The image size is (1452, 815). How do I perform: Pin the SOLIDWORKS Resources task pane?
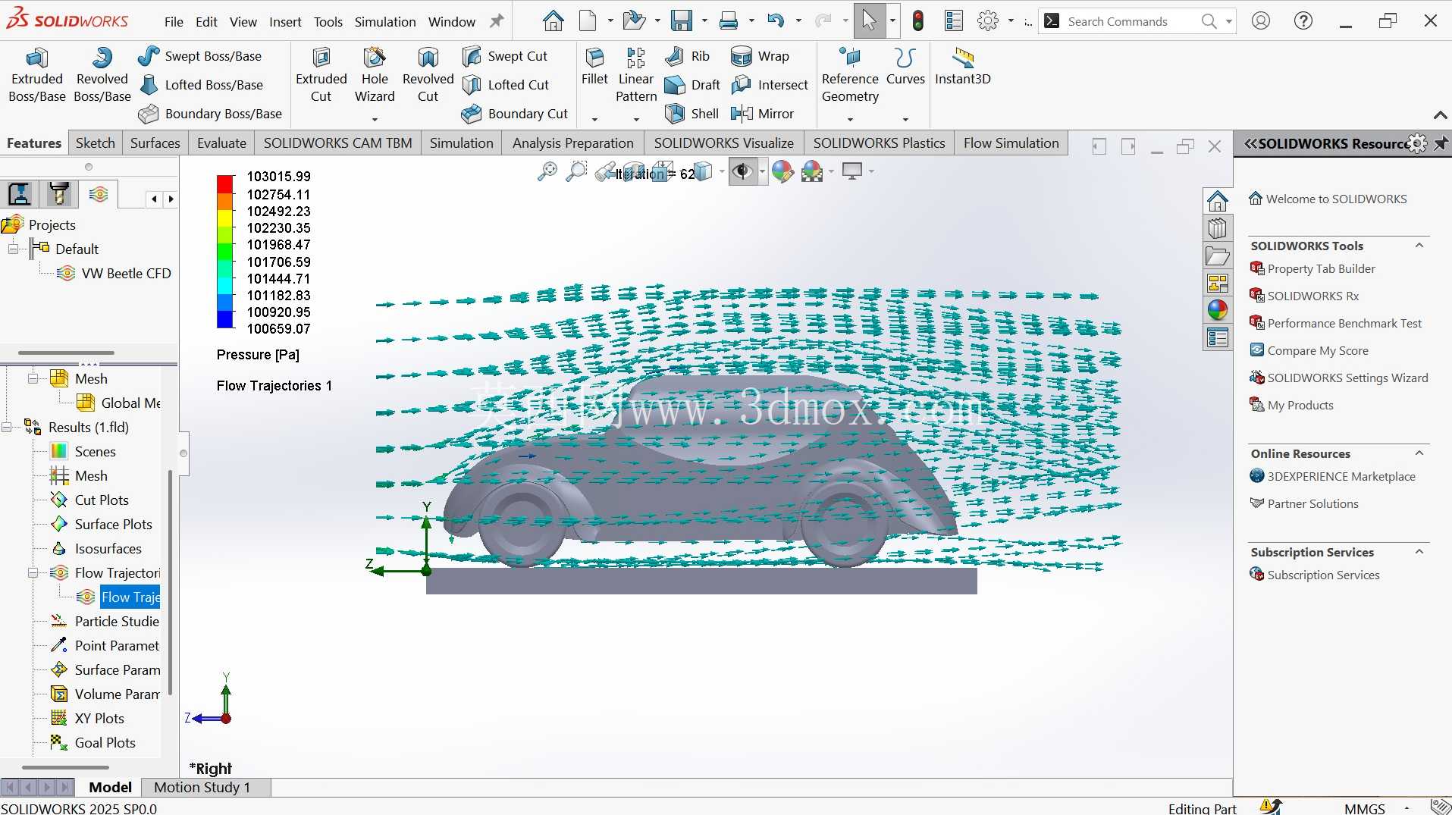point(1441,143)
